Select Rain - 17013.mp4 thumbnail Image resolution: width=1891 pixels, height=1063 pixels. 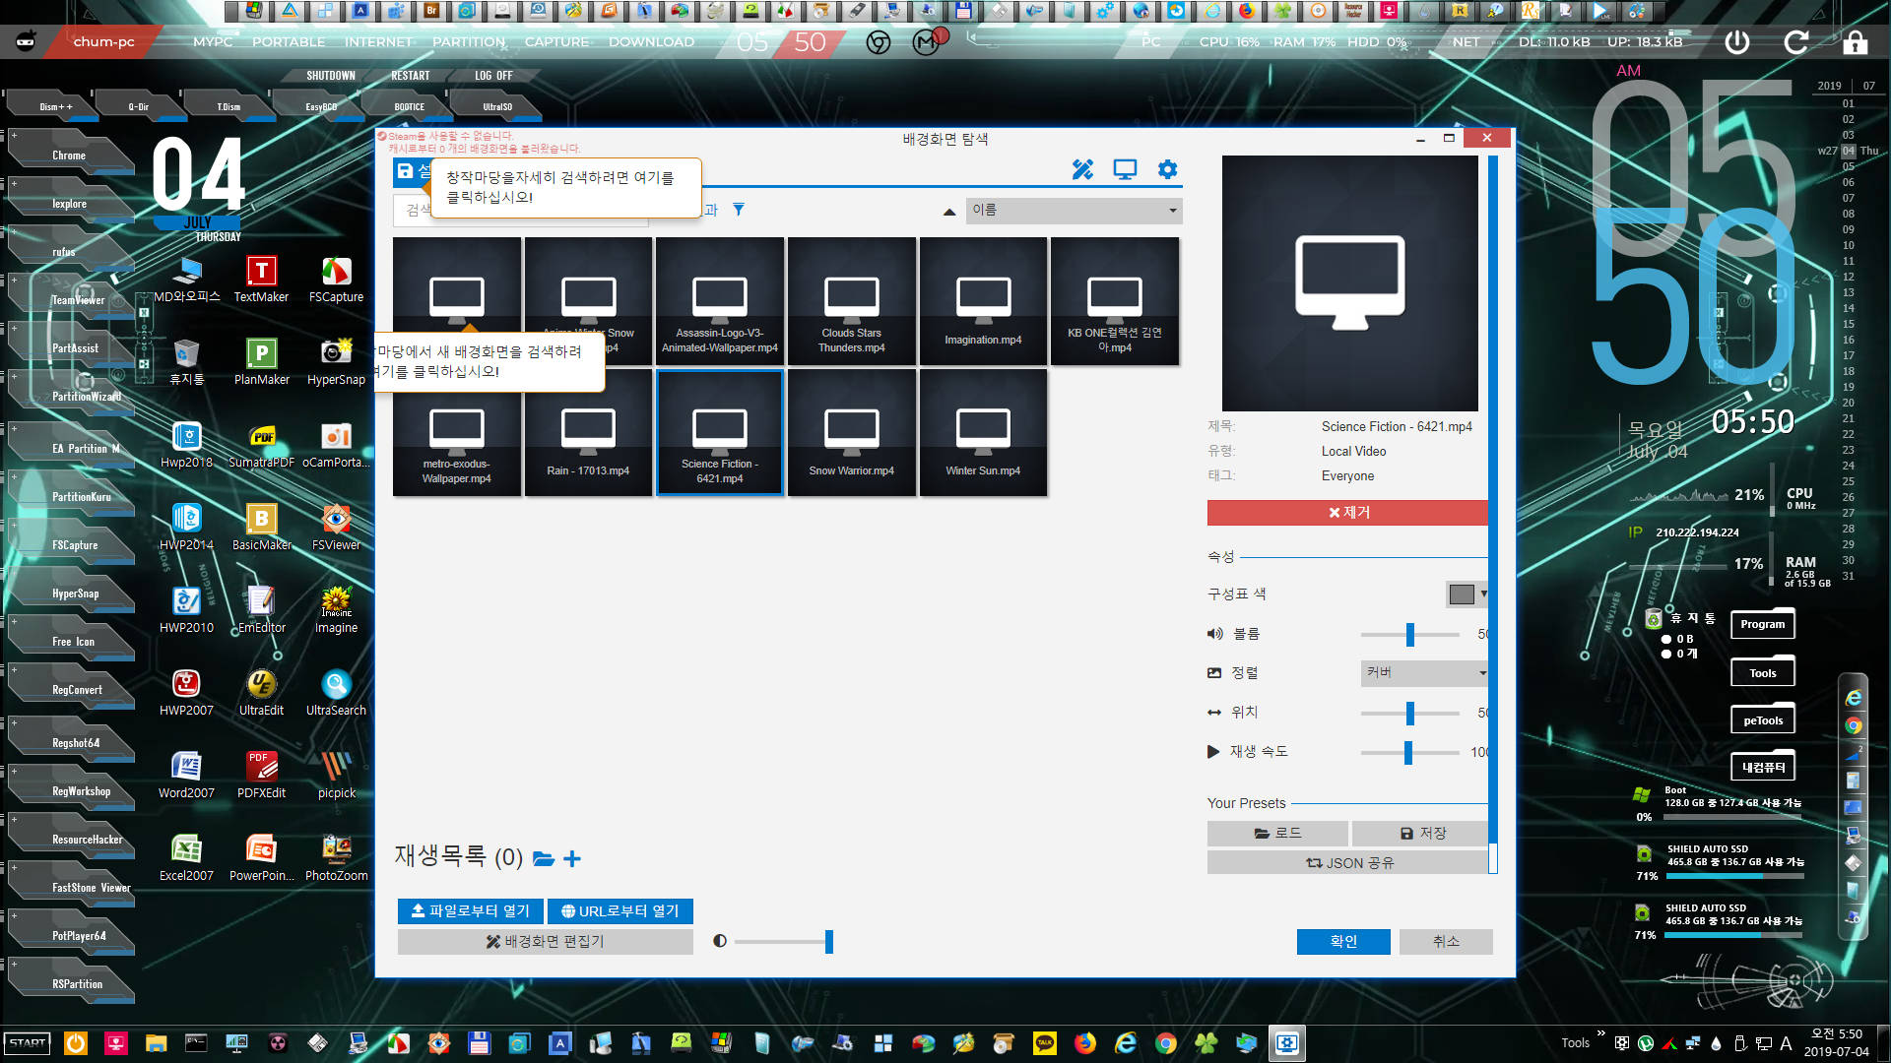click(x=588, y=432)
